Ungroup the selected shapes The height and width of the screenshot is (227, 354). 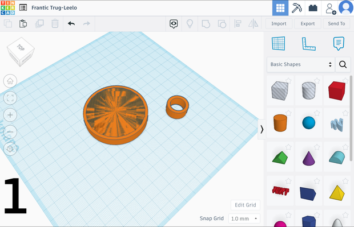click(222, 24)
